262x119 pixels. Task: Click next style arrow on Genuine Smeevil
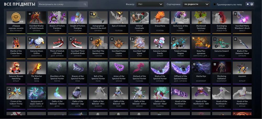(227, 46)
